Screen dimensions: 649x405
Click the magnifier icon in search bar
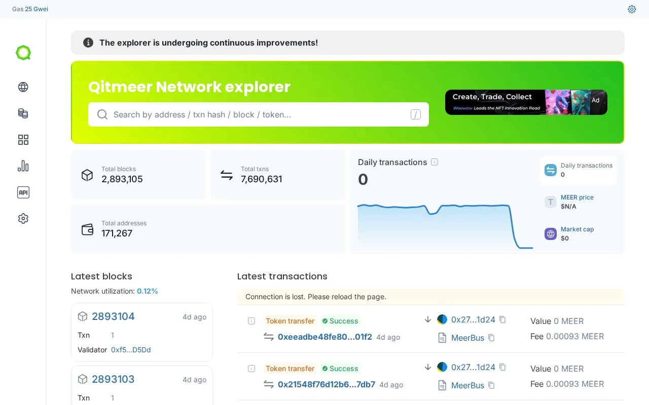(102, 114)
